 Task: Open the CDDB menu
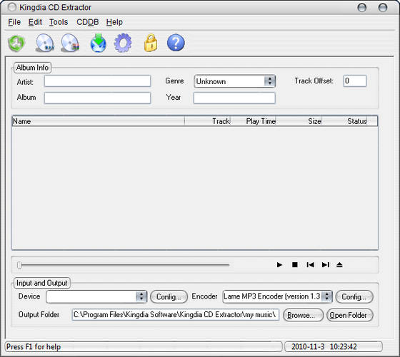(87, 22)
